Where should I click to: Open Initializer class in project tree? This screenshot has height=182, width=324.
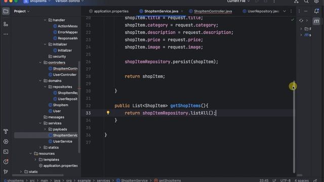click(x=62, y=51)
